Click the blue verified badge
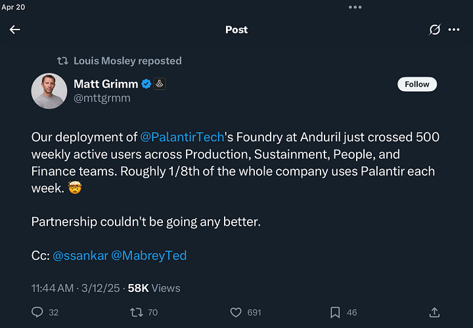 click(146, 84)
